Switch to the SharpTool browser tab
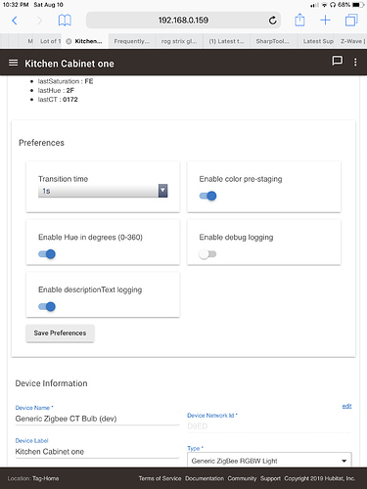 tap(273, 41)
